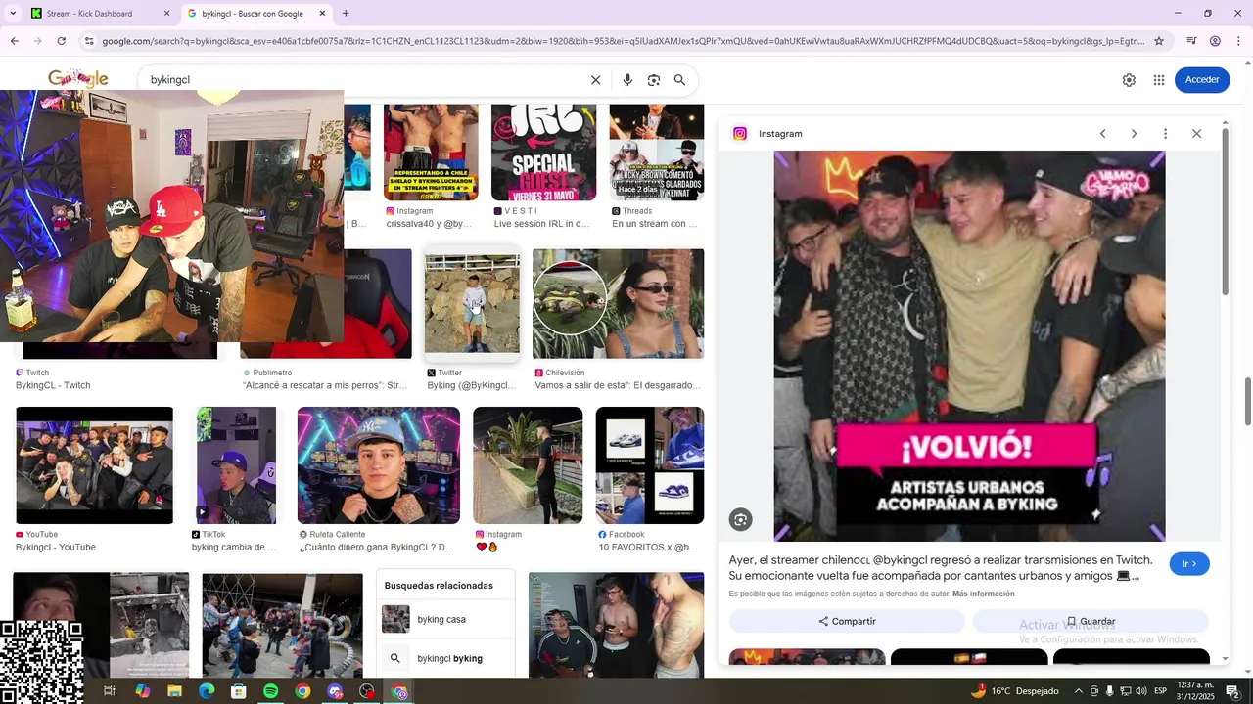Open Task View on the taskbar
The width and height of the screenshot is (1253, 704).
point(110,691)
